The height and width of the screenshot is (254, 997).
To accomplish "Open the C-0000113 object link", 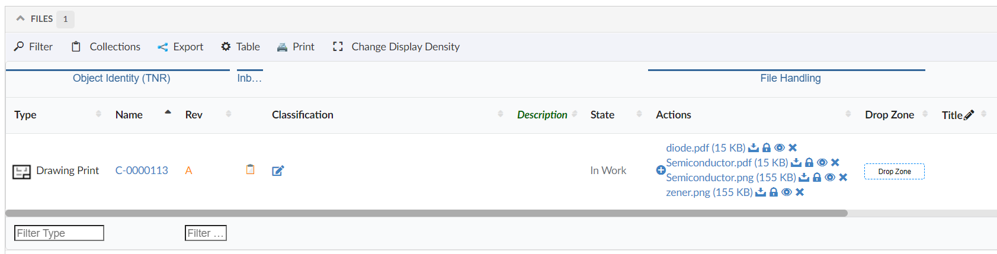I will pyautogui.click(x=142, y=171).
